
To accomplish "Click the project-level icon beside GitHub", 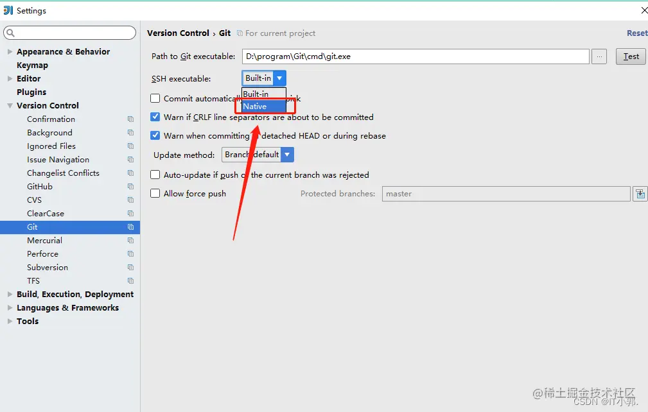I will click(x=130, y=187).
